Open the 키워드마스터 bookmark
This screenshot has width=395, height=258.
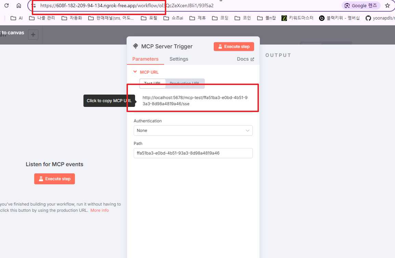(x=297, y=18)
